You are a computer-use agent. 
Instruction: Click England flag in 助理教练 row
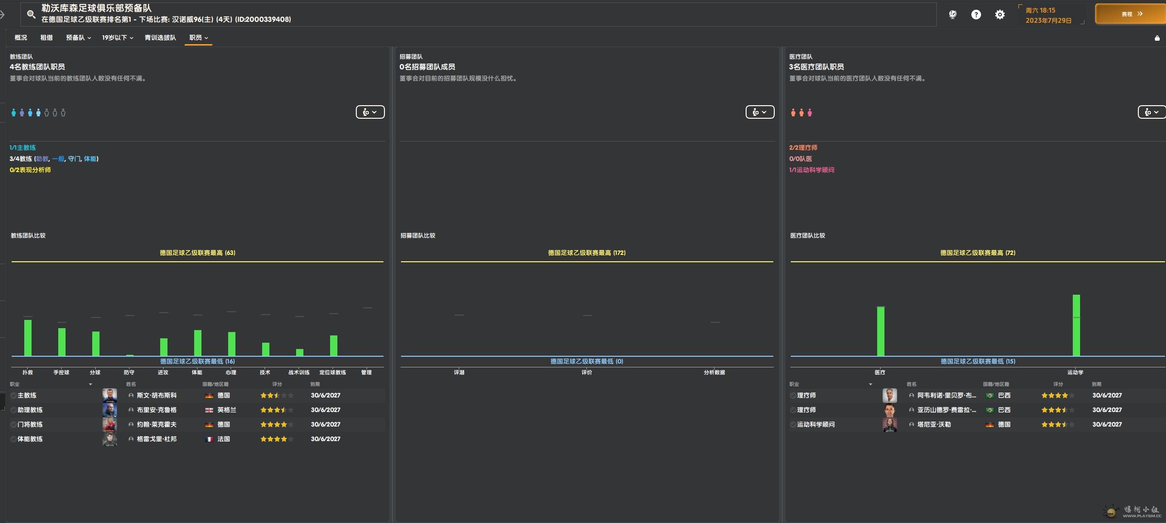coord(209,410)
